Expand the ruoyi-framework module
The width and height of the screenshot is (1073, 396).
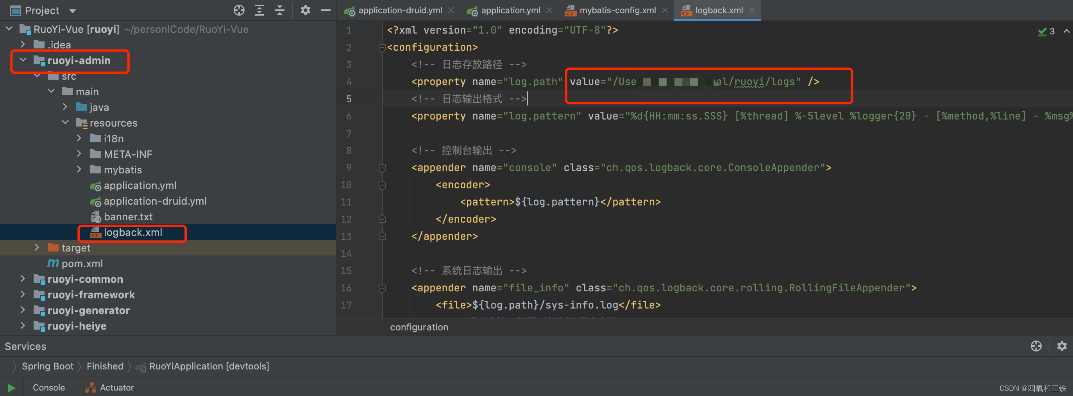tap(23, 294)
